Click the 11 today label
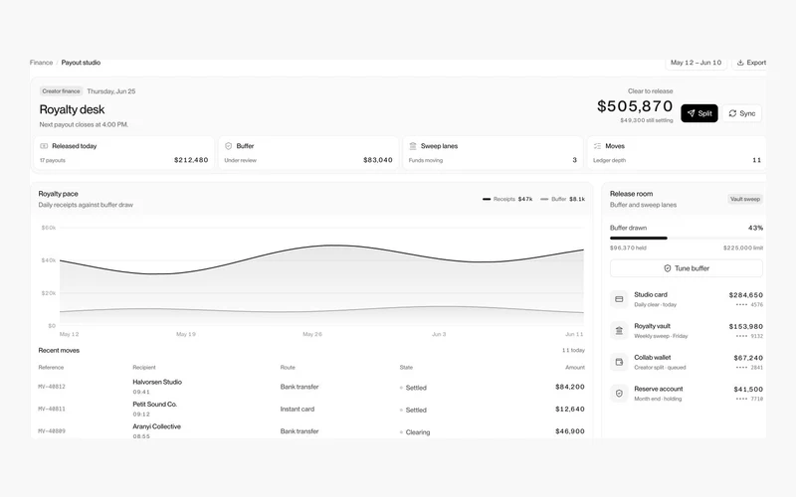This screenshot has width=796, height=497. pyautogui.click(x=573, y=351)
